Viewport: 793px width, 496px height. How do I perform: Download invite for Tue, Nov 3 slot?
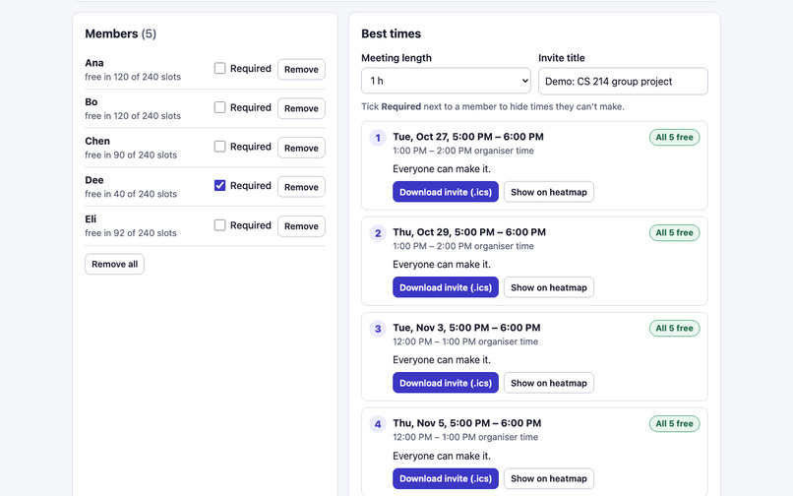coord(446,383)
